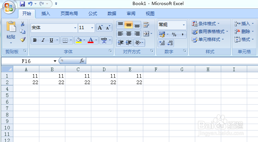The image size is (258, 142).
Task: Click 插入 in the cells group
Action: coord(244,24)
